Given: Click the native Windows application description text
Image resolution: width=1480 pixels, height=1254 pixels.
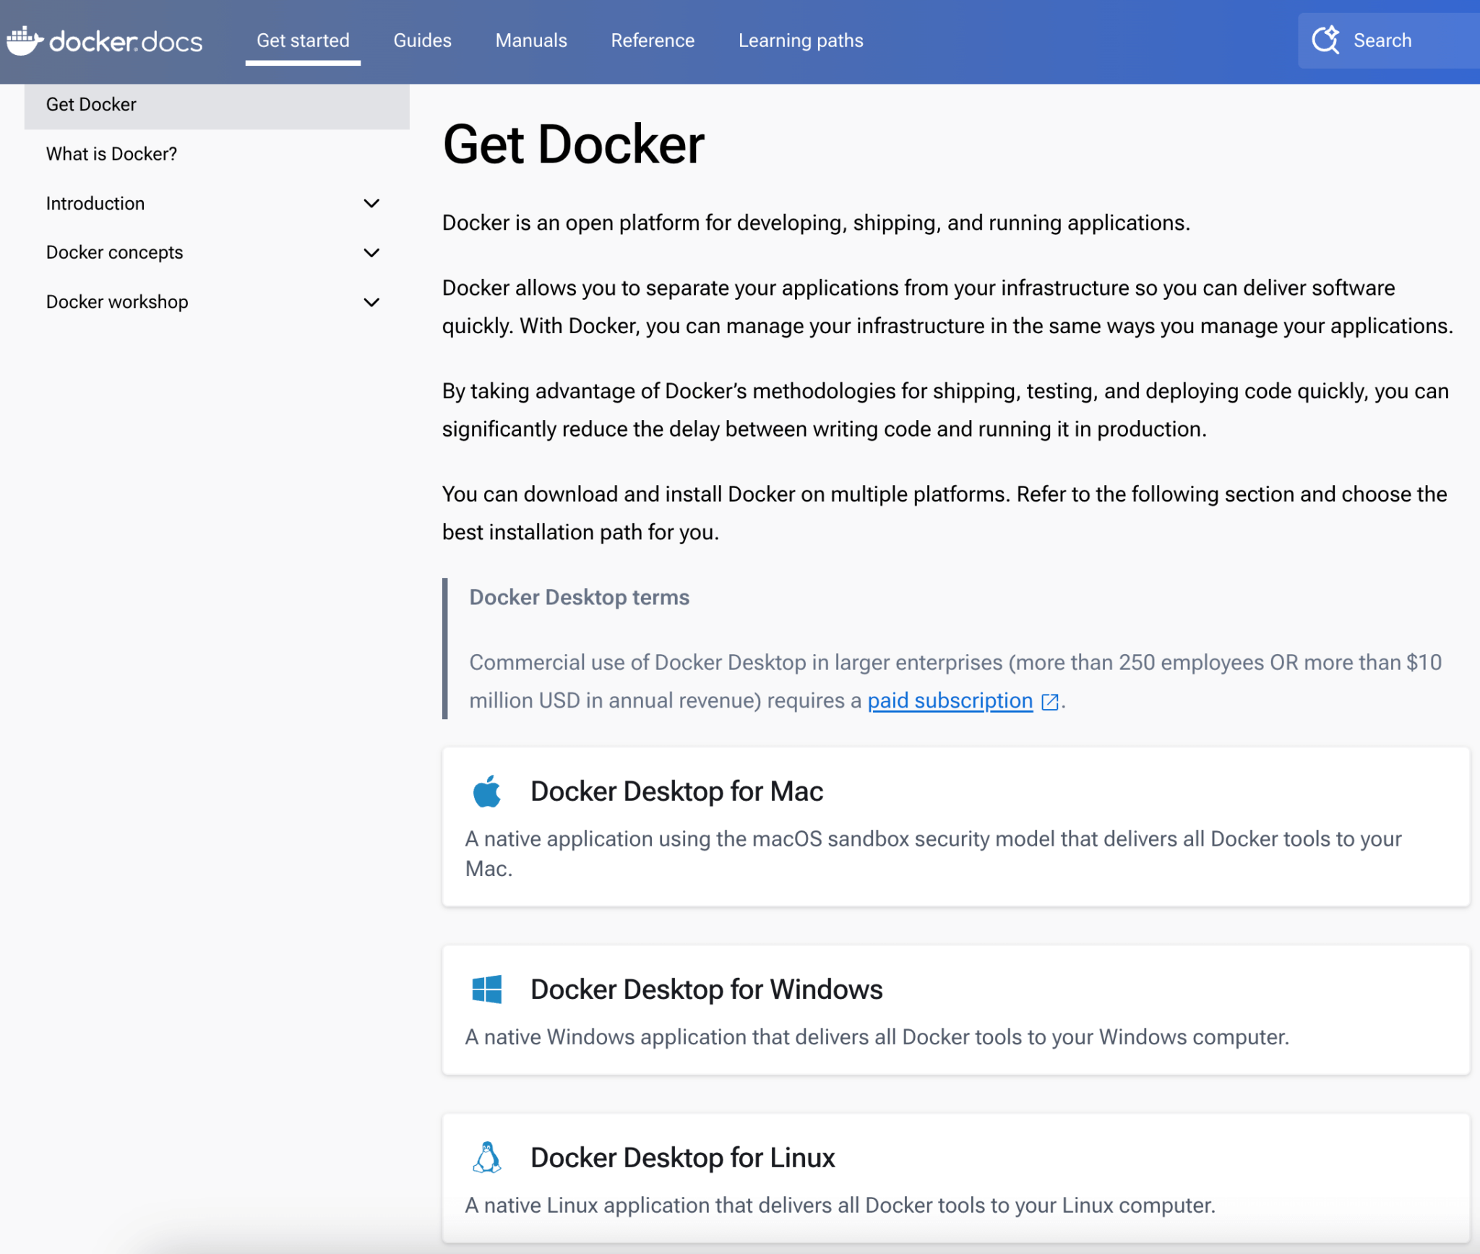Looking at the screenshot, I should pos(877,1037).
